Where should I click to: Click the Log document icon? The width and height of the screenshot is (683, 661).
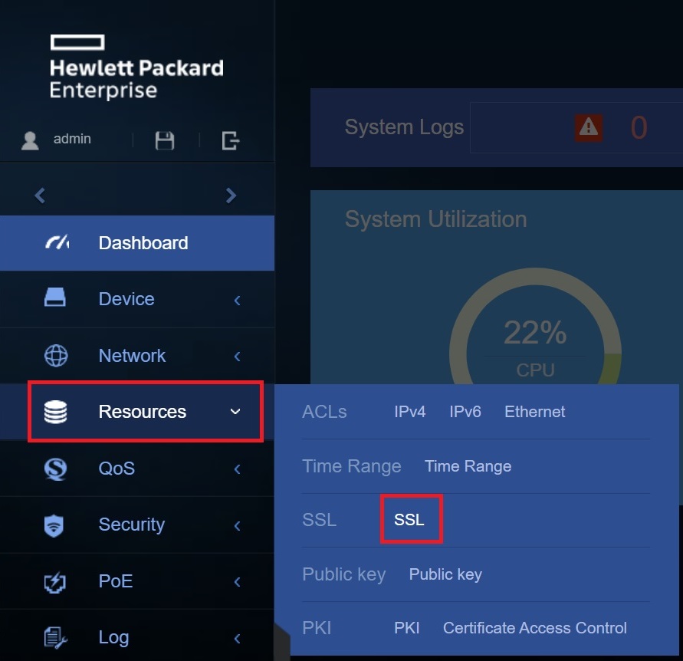coord(56,638)
